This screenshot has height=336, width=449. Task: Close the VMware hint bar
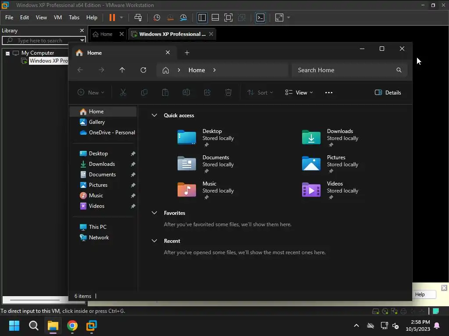[x=444, y=288]
